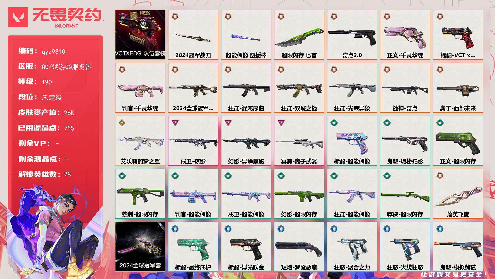Select the 奇点2.0 pistol skin
This screenshot has height=279, width=495.
[x=352, y=35]
